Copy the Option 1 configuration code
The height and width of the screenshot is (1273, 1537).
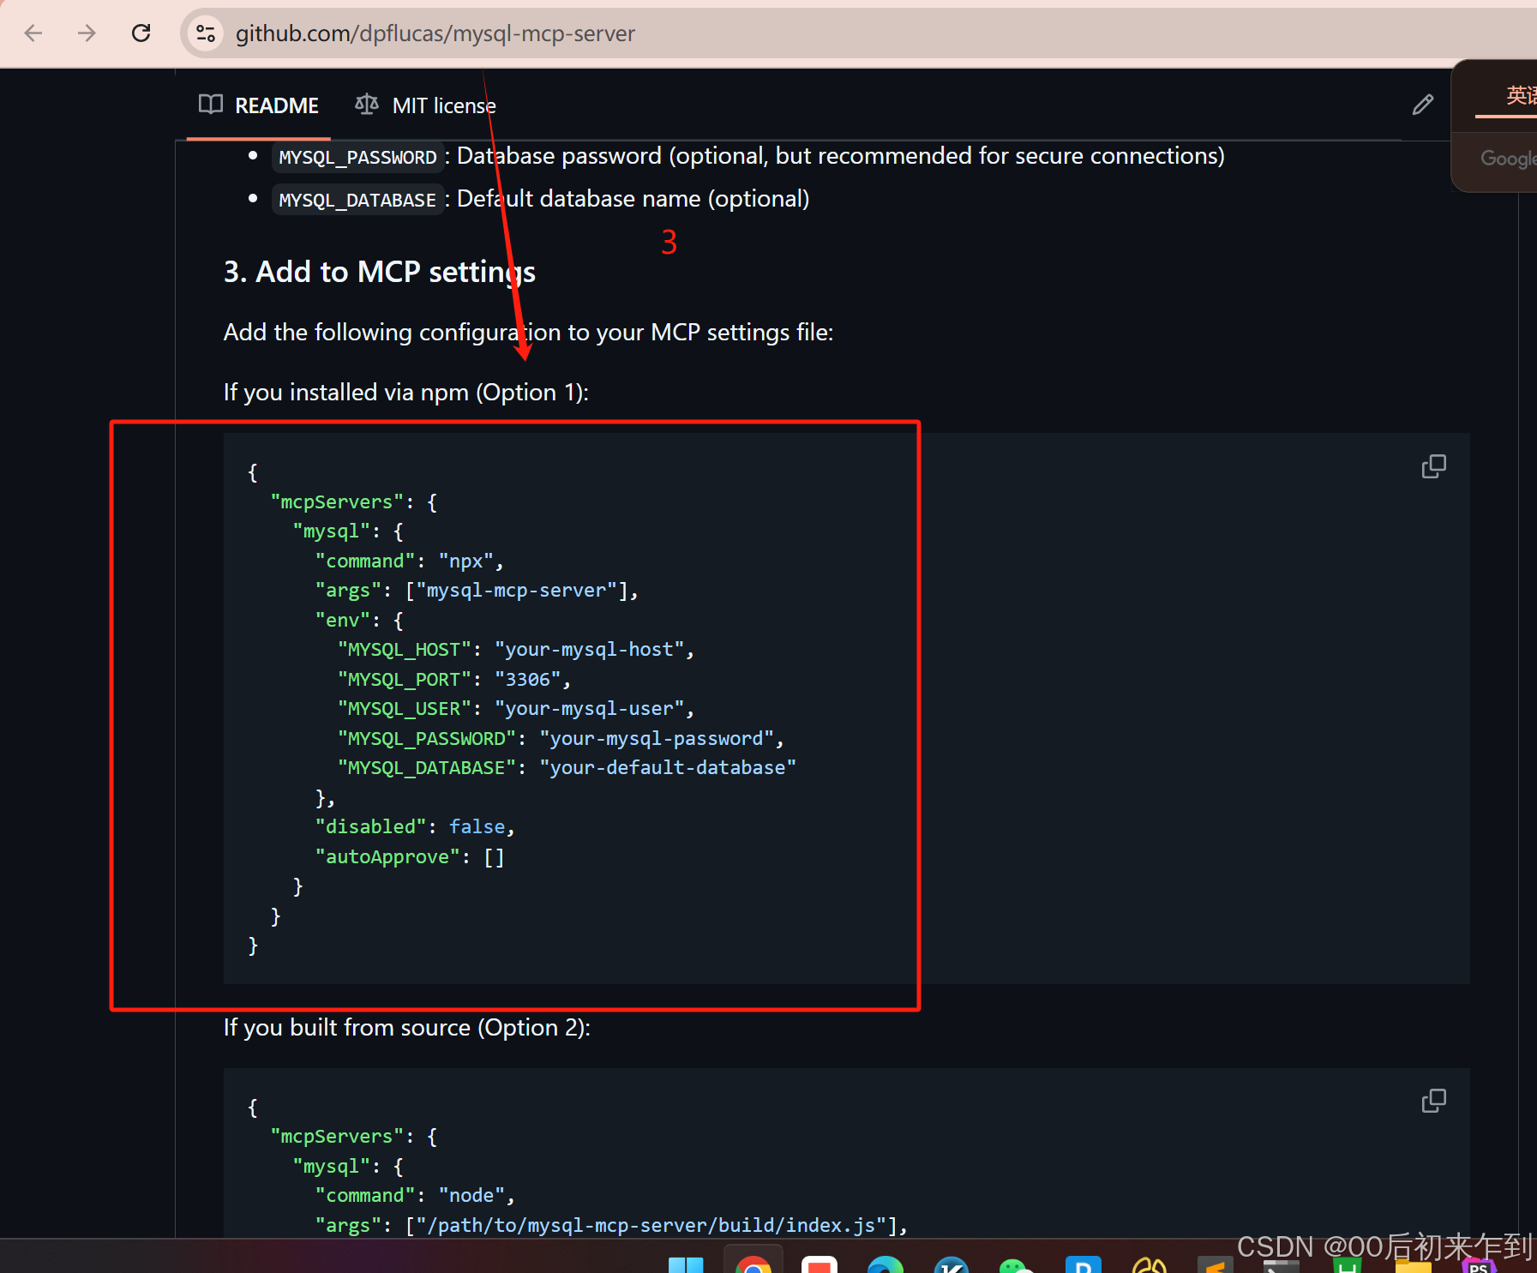coord(1432,465)
